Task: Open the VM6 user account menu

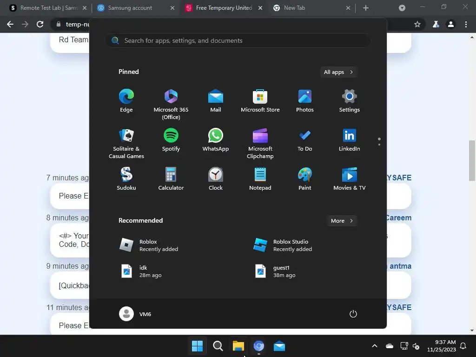Action: click(x=135, y=314)
